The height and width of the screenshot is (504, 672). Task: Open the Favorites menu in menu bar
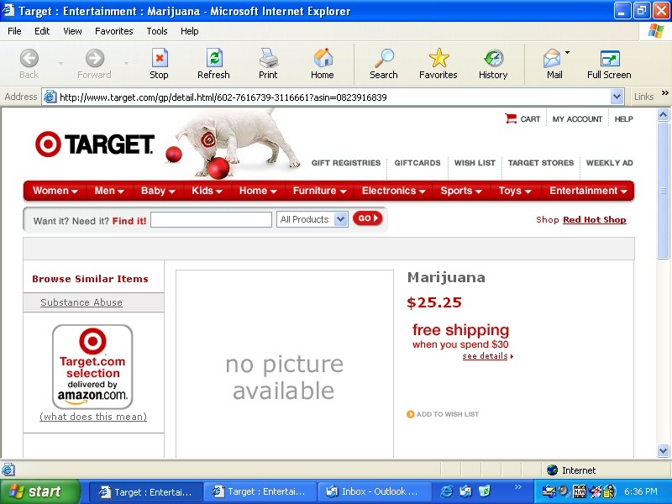[114, 31]
